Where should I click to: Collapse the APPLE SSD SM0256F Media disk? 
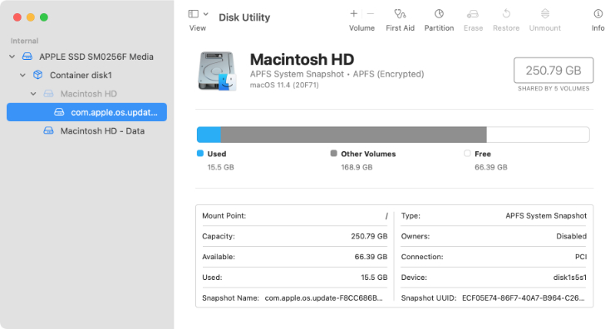pyautogui.click(x=12, y=56)
